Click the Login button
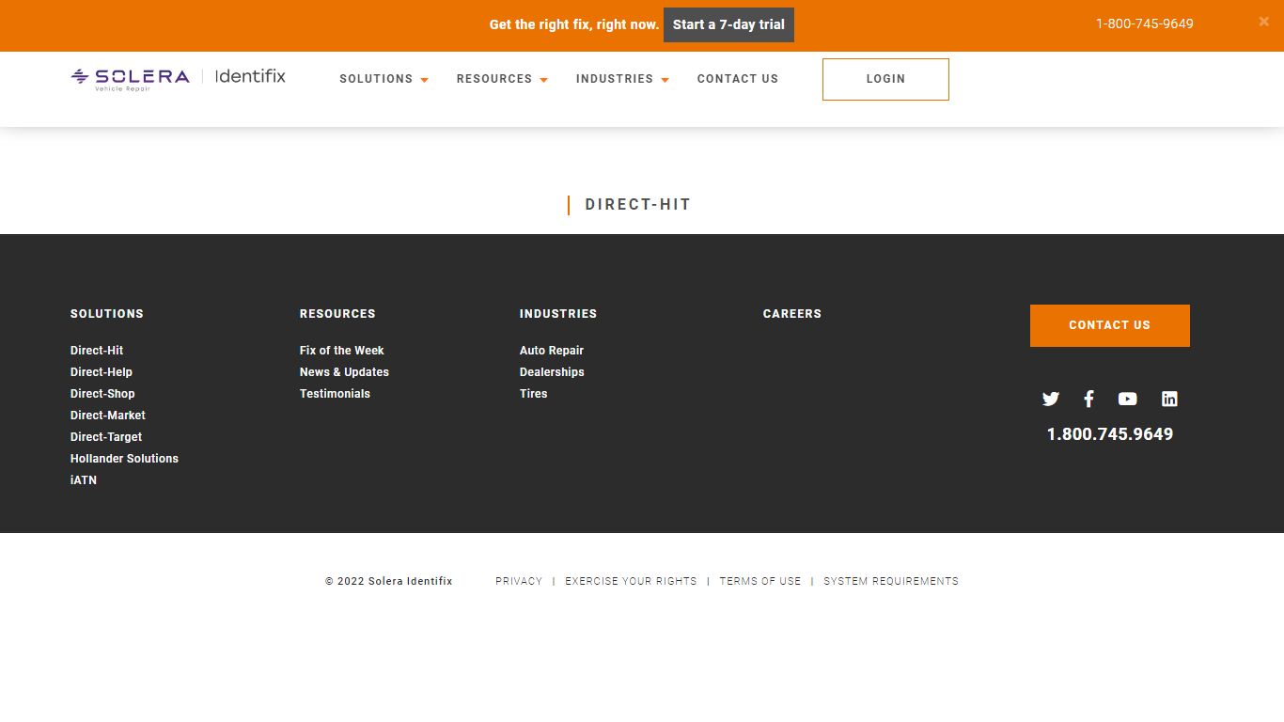Screen dimensions: 1284x722 click(885, 79)
